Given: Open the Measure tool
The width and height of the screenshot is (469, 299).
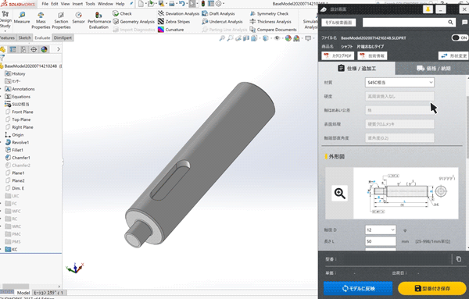Looking at the screenshot, I should (22, 18).
